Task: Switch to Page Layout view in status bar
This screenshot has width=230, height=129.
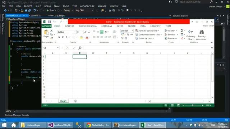Action: [172, 105]
